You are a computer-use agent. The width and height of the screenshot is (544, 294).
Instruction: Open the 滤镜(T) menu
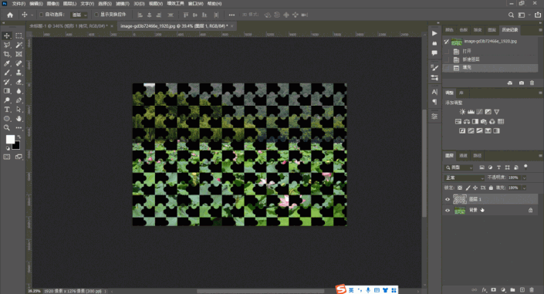coord(123,3)
